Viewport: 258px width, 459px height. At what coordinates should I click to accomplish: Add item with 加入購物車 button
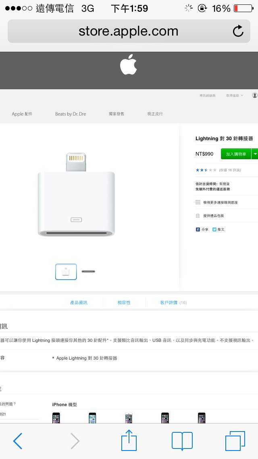tap(236, 154)
